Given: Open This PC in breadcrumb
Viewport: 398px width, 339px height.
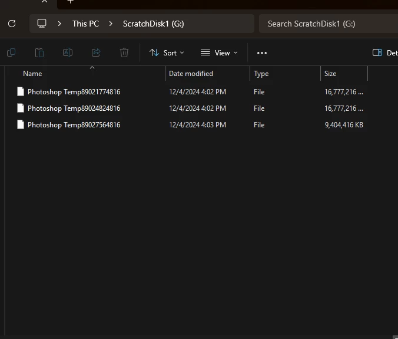Looking at the screenshot, I should 85,24.
